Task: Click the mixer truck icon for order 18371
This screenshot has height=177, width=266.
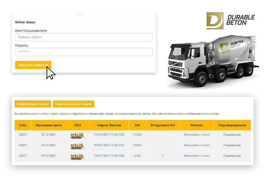Action: (x=77, y=157)
